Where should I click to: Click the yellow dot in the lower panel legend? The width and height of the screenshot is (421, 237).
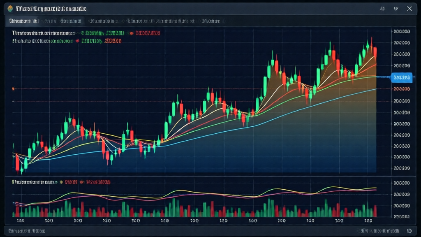pos(61,181)
